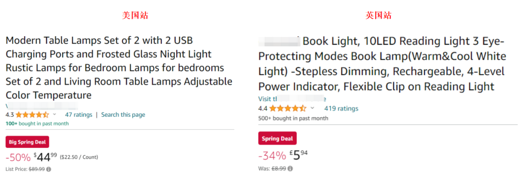Open the 419 ratings link
Screen dimensions: 521x174
[x=341, y=108]
